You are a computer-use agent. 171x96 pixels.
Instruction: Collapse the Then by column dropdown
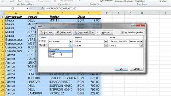pyautogui.click(x=71, y=46)
